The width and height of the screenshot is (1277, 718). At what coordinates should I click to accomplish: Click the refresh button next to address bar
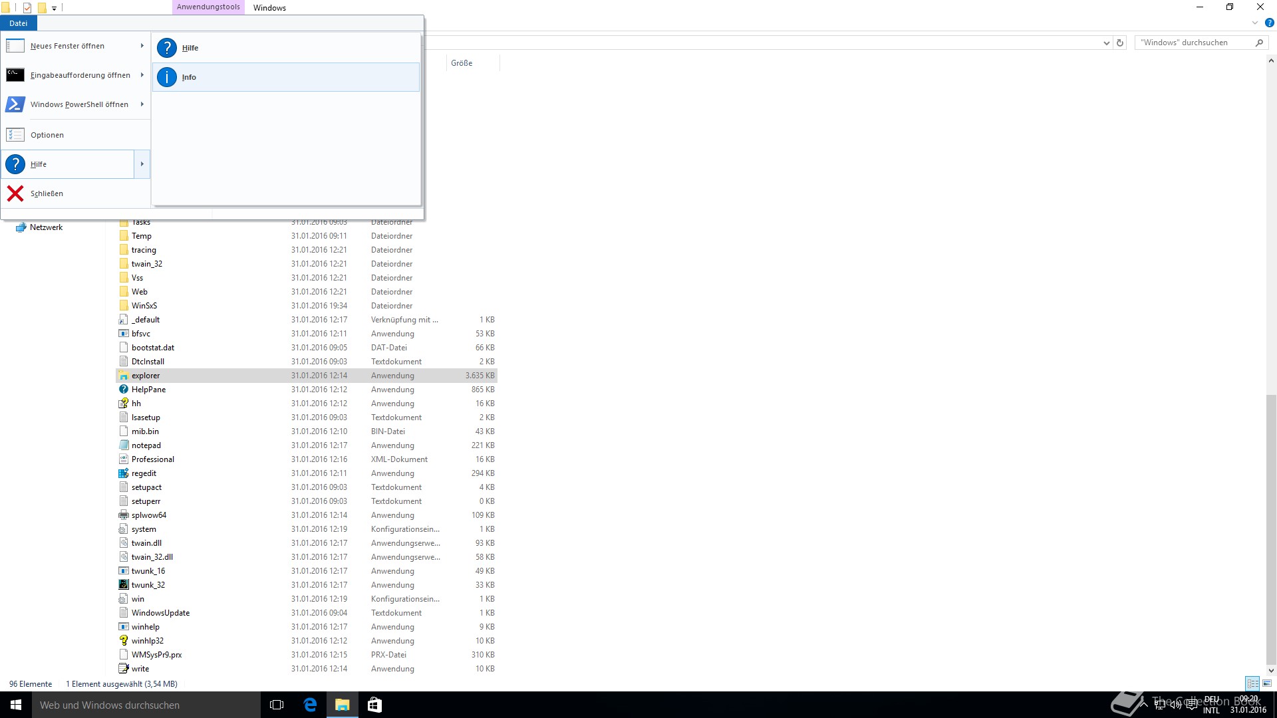(1120, 43)
